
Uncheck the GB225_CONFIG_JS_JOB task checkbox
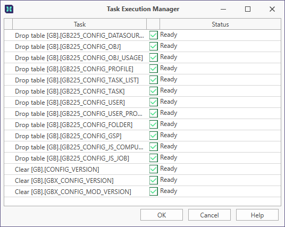tap(154, 158)
